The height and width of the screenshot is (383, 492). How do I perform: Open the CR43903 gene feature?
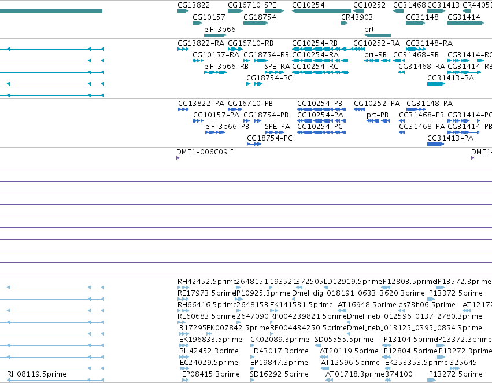coord(345,23)
